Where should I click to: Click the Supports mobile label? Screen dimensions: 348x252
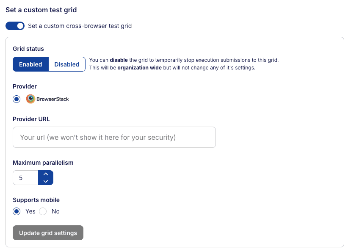coord(36,200)
